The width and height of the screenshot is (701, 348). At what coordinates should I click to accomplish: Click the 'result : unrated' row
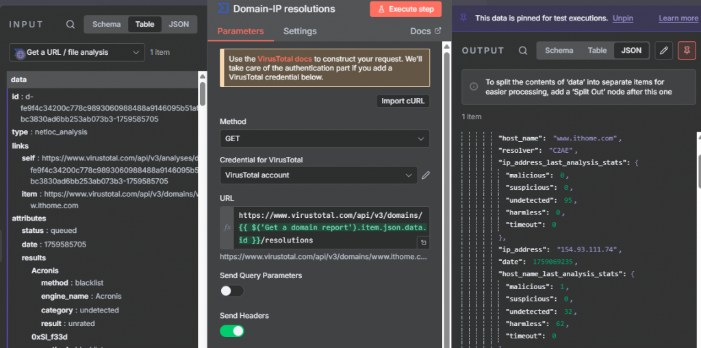click(68, 323)
